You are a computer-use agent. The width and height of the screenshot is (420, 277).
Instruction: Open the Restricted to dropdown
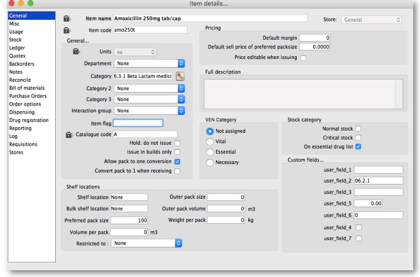tap(146, 243)
